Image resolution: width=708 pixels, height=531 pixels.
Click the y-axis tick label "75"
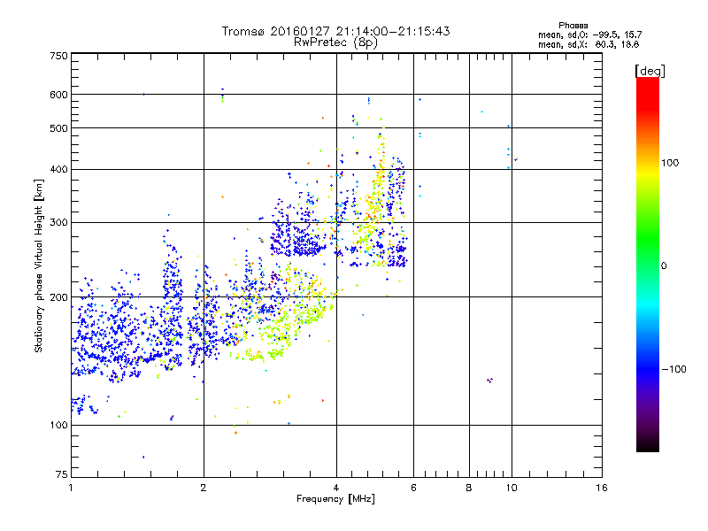62,474
